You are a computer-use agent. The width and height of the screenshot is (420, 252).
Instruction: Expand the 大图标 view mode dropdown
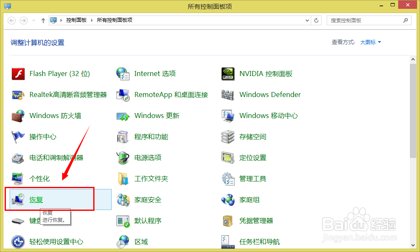click(370, 42)
